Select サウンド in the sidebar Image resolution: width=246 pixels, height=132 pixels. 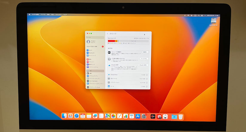point(95,62)
